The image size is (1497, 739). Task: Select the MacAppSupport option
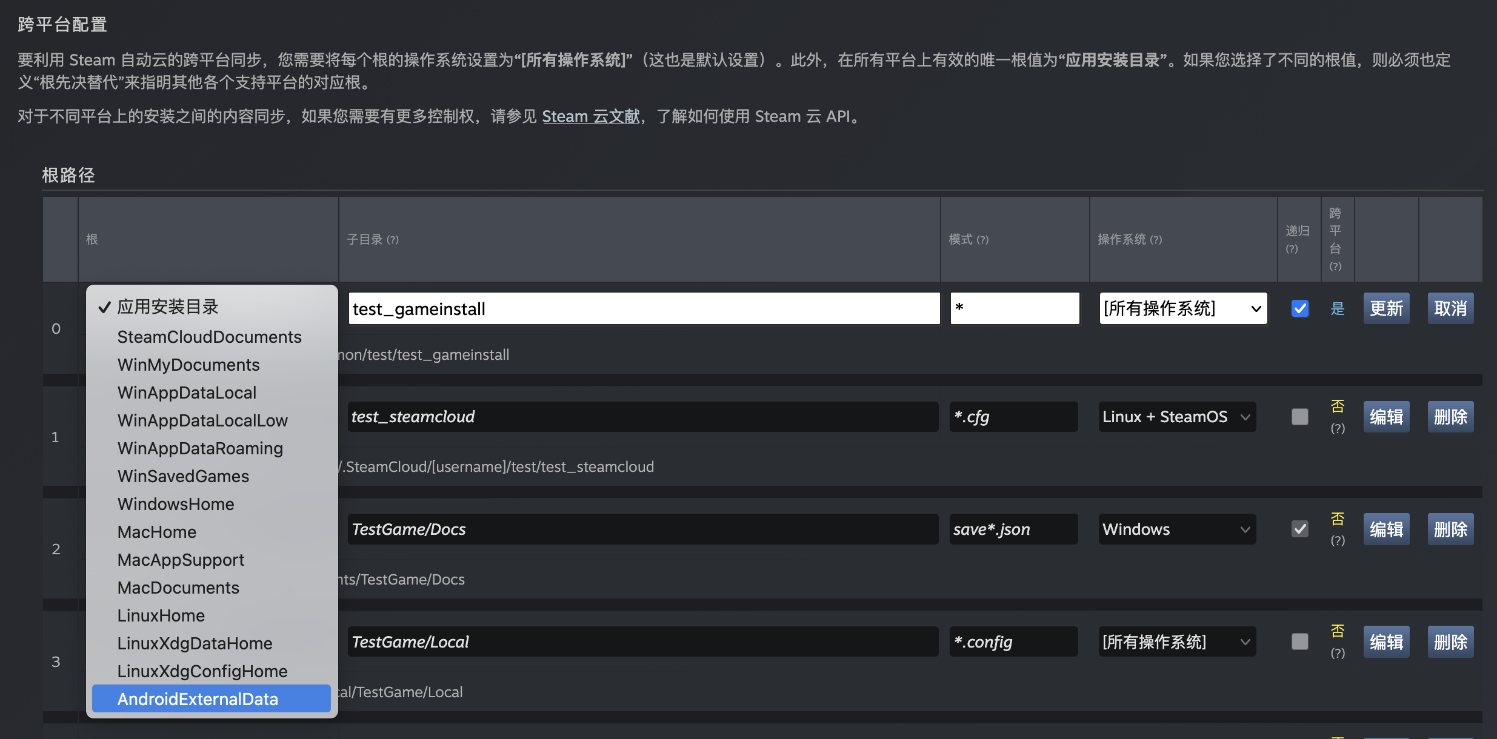211,560
